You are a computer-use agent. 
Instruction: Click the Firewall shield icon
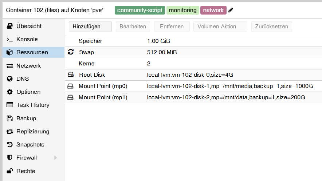pos(10,158)
